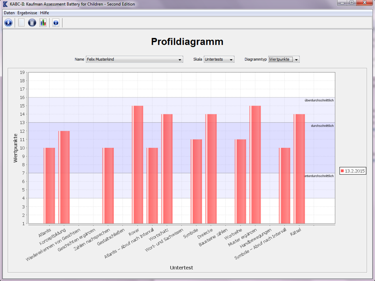Viewport: 375px width, 281px height.
Task: Click the red legend swatch for 13.2.2015
Action: 342,171
